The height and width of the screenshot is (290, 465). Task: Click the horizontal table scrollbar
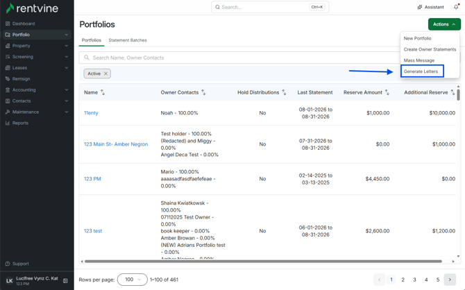[x=263, y=262]
